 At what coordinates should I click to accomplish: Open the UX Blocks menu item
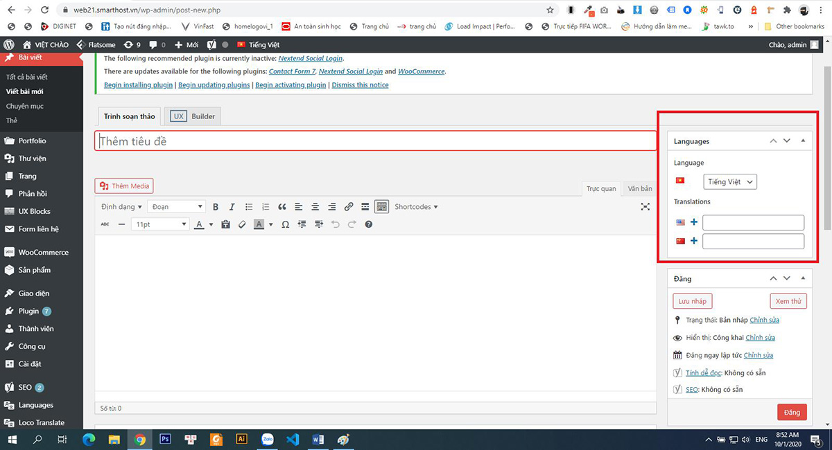pos(42,211)
